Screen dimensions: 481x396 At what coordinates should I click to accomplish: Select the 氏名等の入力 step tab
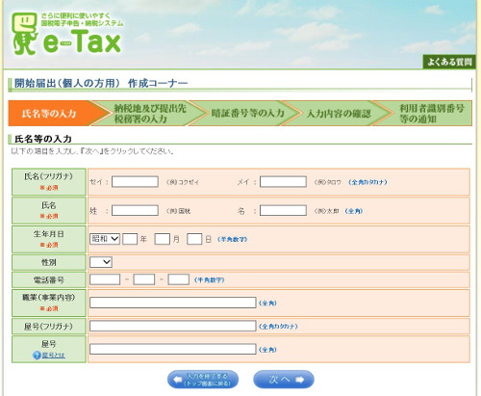[54, 113]
